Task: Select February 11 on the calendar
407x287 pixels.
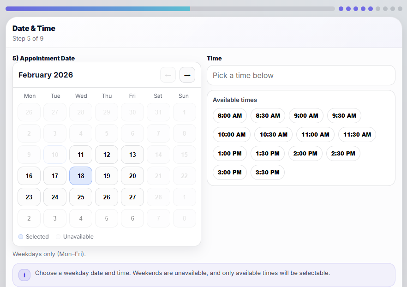Action: pos(81,155)
